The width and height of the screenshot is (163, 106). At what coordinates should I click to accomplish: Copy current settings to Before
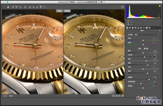tap(119, 96)
